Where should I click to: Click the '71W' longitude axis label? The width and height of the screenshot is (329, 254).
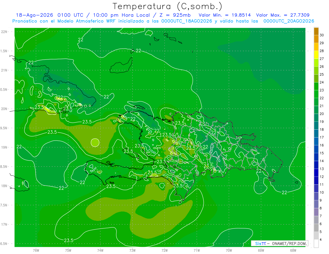[x=197, y=250]
